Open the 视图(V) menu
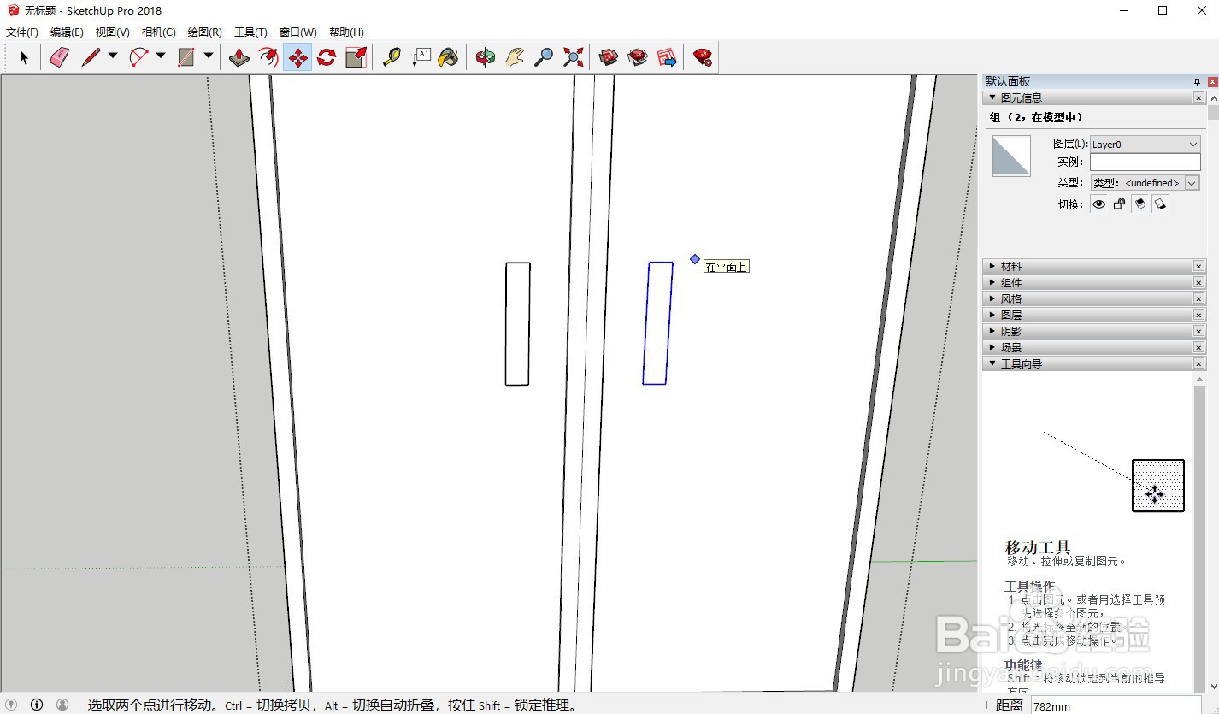The image size is (1219, 714). pyautogui.click(x=112, y=32)
